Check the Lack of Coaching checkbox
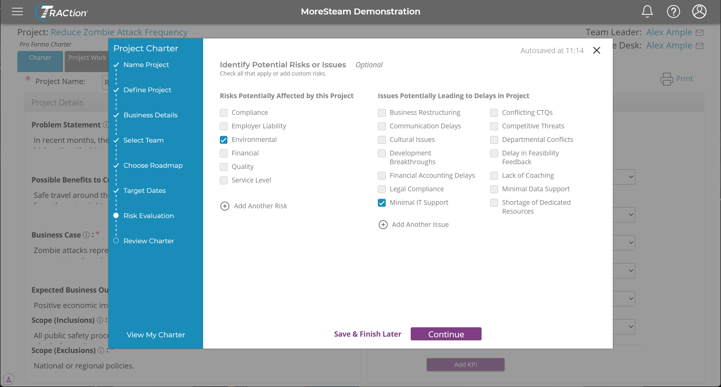Image resolution: width=721 pixels, height=387 pixels. (494, 176)
